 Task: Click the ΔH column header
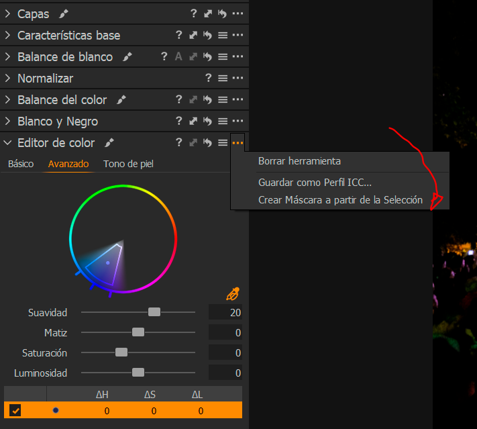(x=102, y=395)
